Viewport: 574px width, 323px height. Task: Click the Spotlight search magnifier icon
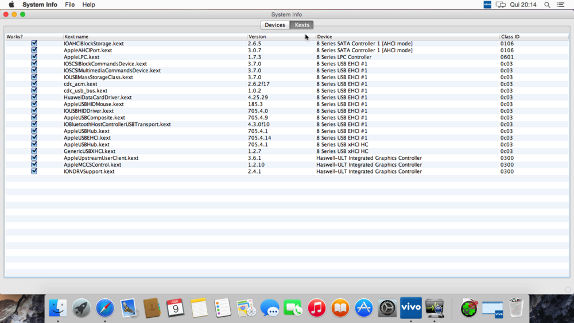(x=547, y=5)
